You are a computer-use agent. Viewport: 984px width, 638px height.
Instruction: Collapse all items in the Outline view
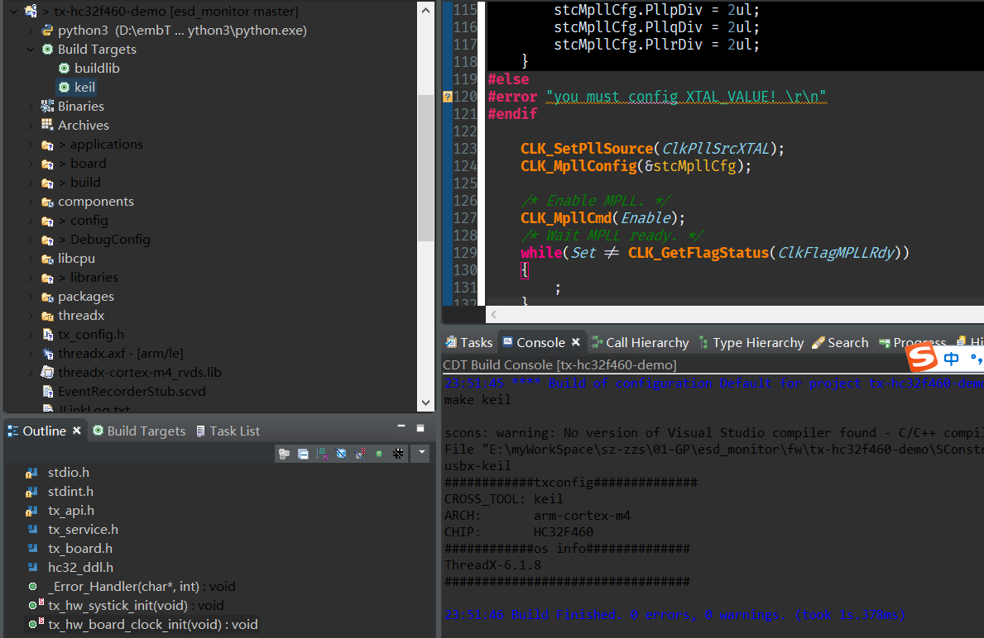tap(303, 454)
